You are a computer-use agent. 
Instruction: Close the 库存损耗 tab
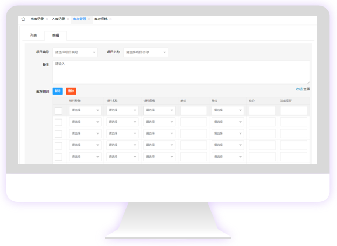[x=110, y=19]
